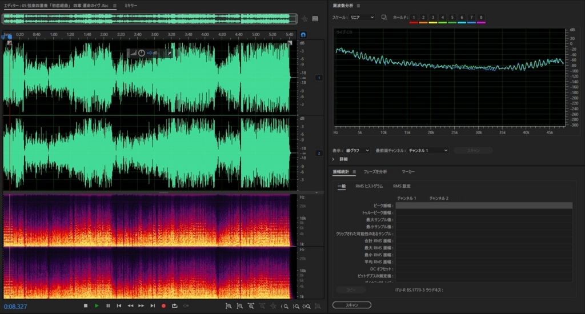Zoom in amplitude icon
Image resolution: width=585 pixels, height=314 pixels.
[229, 306]
